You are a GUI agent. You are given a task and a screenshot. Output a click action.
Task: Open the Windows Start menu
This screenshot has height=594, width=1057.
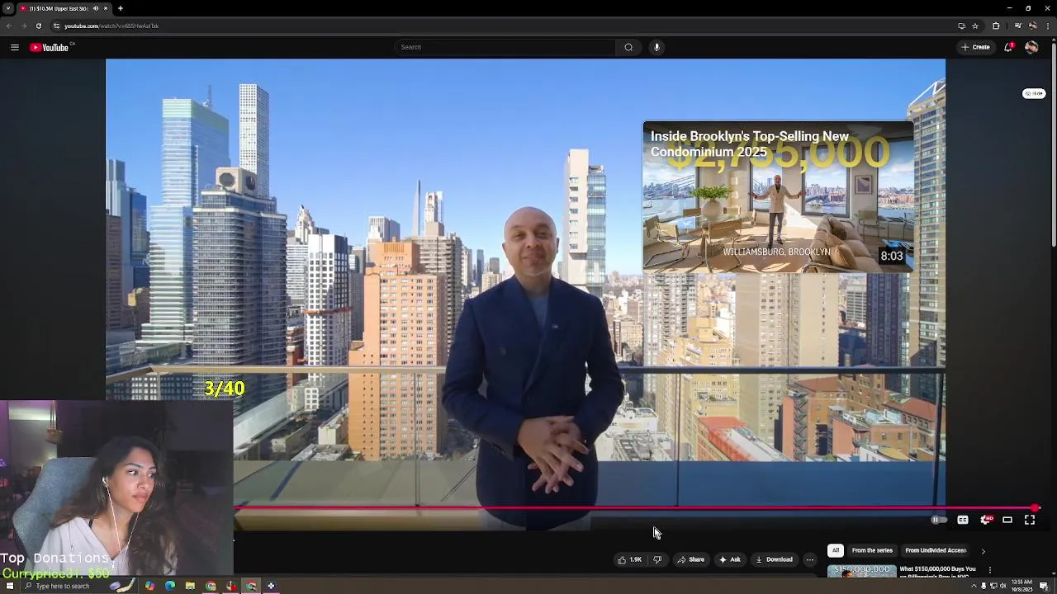click(9, 586)
